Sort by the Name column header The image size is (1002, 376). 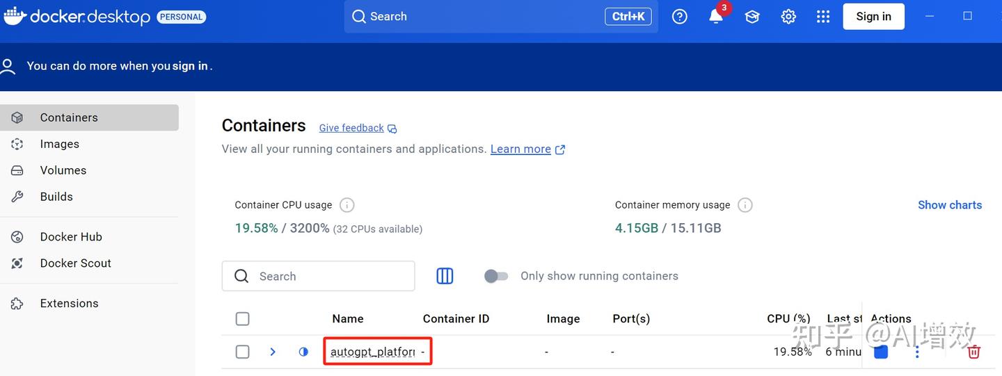pyautogui.click(x=348, y=318)
